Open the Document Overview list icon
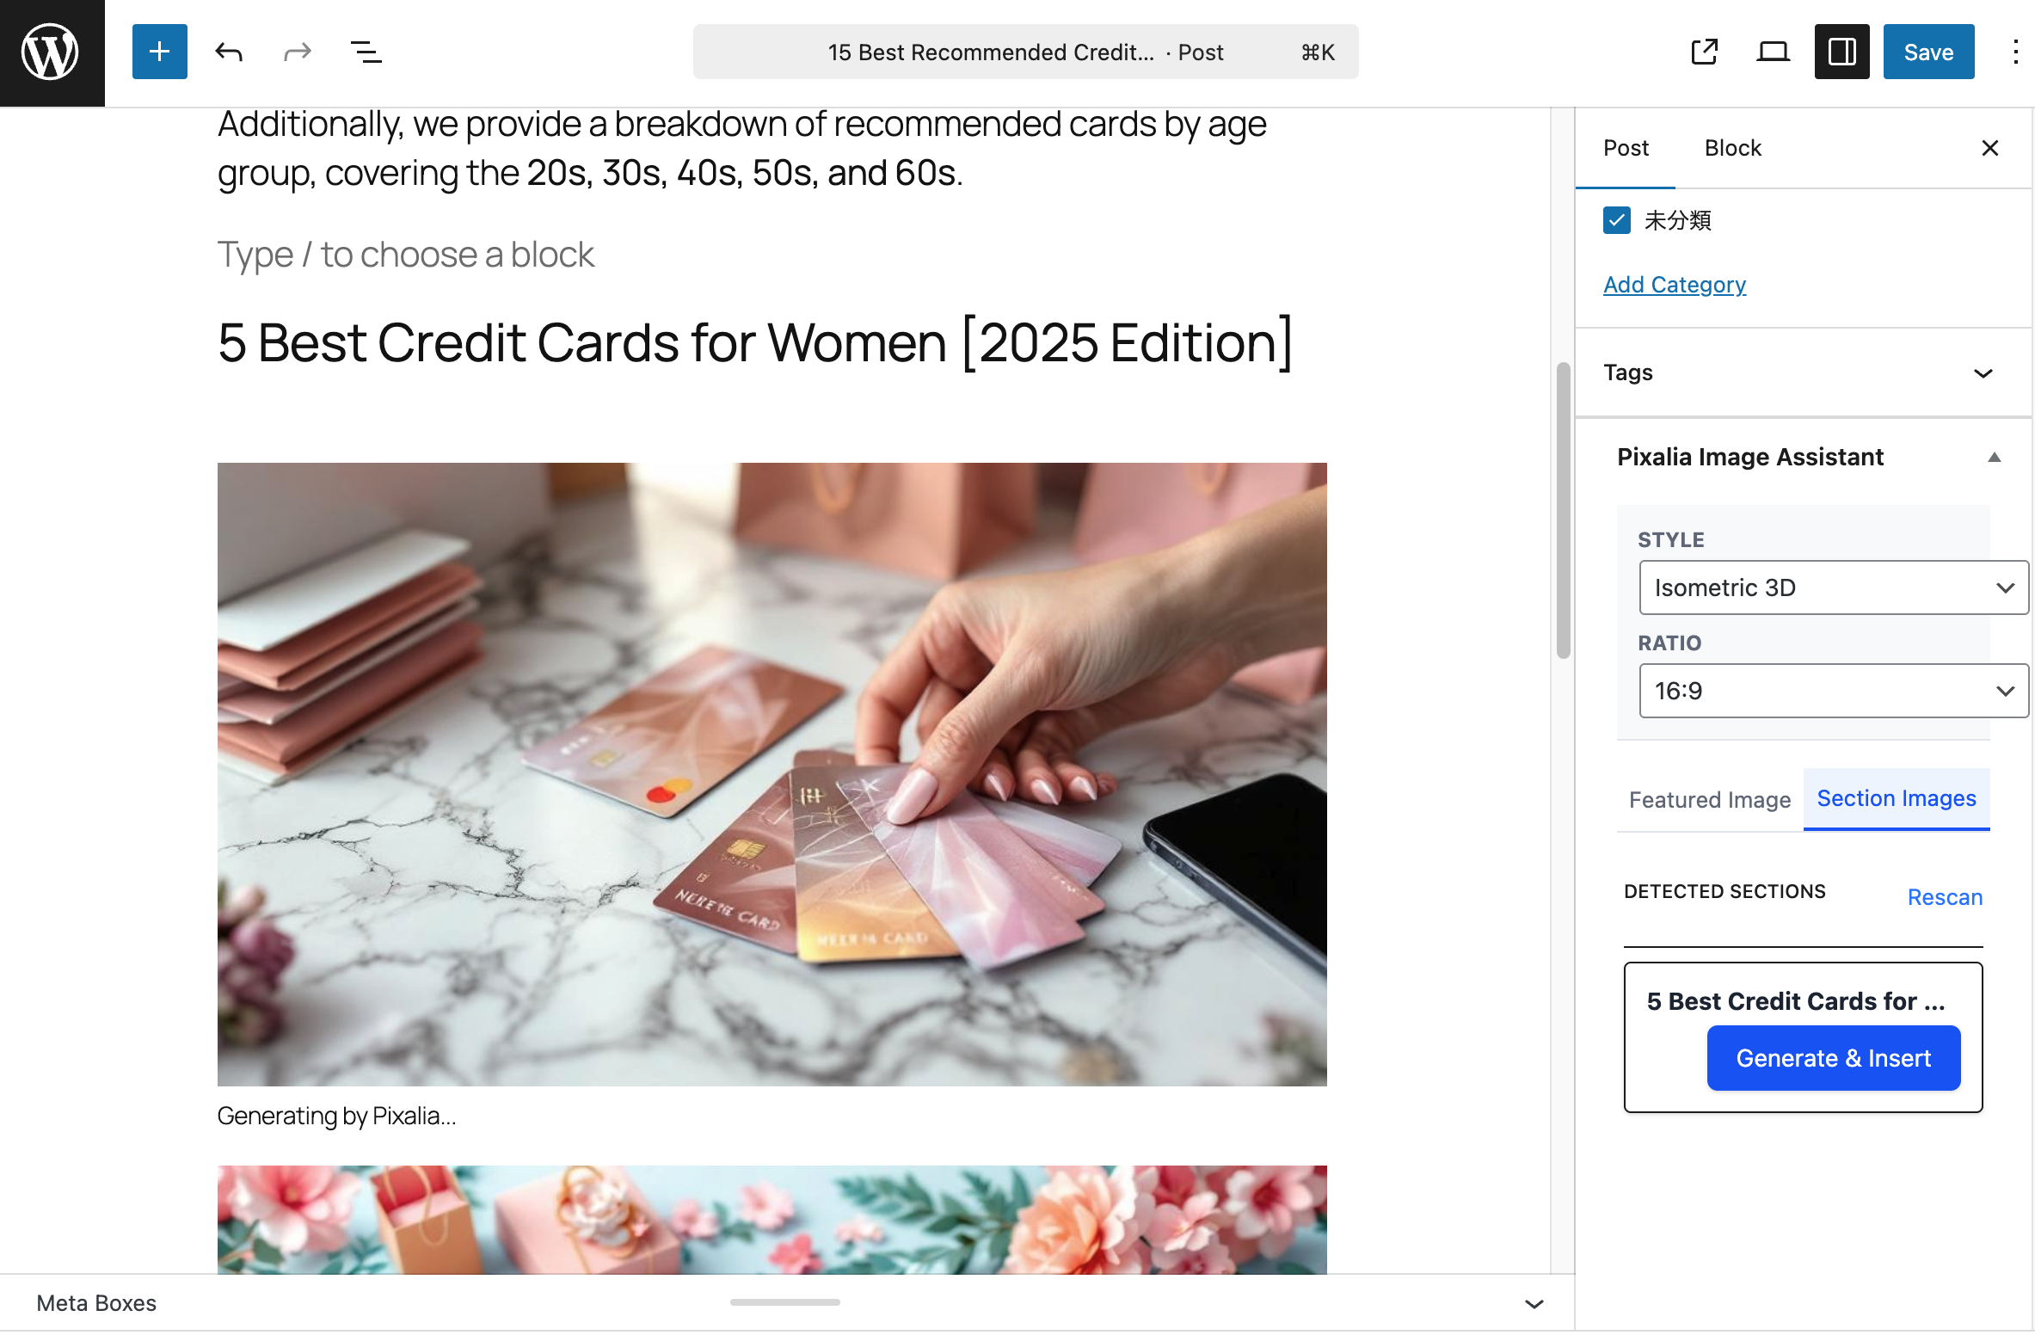Viewport: 2035px width, 1335px height. coord(365,52)
